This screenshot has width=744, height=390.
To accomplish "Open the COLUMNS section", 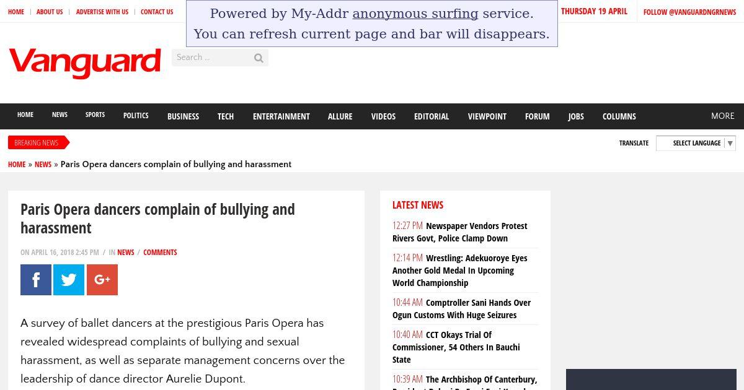I will click(x=619, y=116).
